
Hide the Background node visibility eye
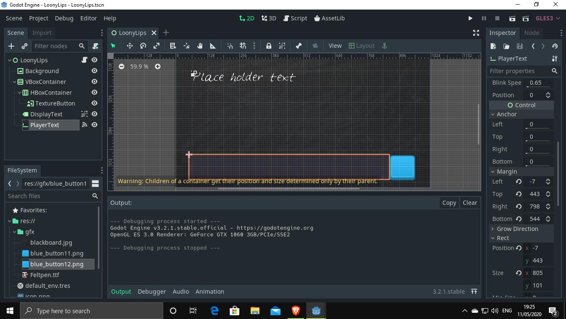pos(94,71)
